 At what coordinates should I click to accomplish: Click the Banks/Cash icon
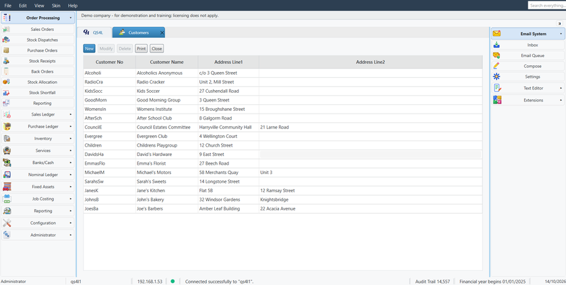click(x=7, y=163)
